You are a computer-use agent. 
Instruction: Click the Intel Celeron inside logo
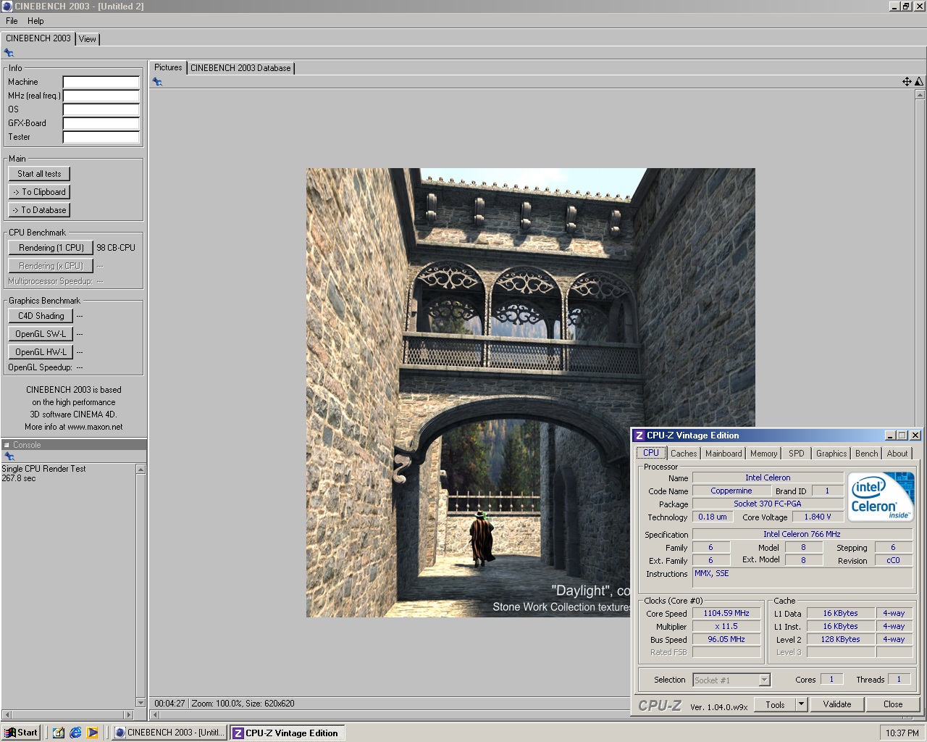pyautogui.click(x=881, y=497)
